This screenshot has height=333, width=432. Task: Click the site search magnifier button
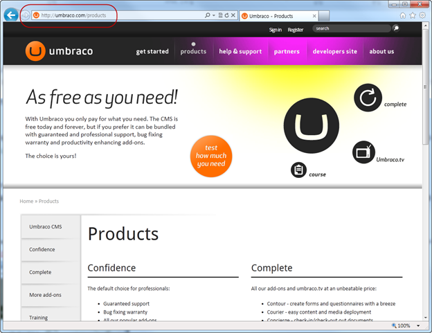pos(396,28)
